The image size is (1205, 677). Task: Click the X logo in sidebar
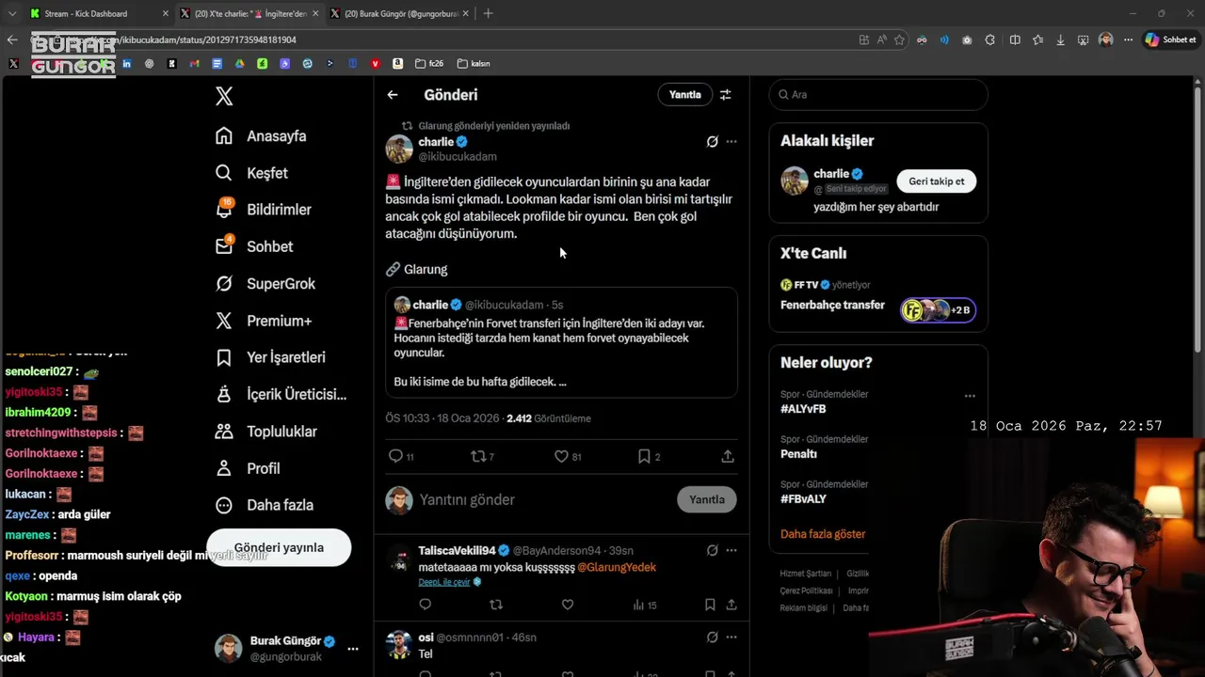224,96
